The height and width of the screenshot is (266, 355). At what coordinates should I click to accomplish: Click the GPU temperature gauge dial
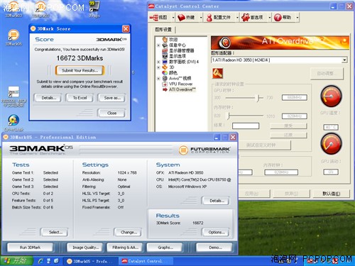pyautogui.click(x=331, y=96)
